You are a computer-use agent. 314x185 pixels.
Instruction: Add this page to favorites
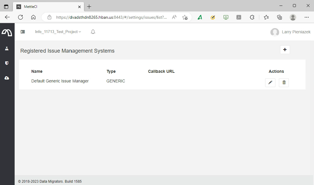185,17
